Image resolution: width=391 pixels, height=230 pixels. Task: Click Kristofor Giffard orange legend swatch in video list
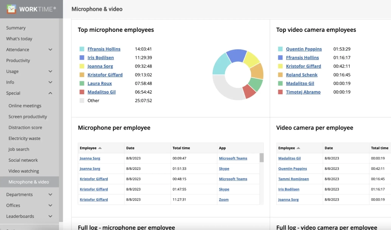pyautogui.click(x=280, y=66)
